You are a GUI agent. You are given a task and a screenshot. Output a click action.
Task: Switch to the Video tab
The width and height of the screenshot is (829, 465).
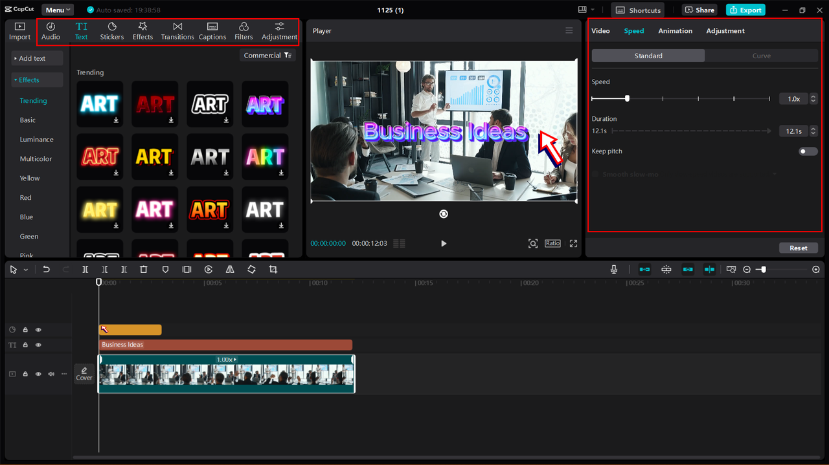coord(600,31)
